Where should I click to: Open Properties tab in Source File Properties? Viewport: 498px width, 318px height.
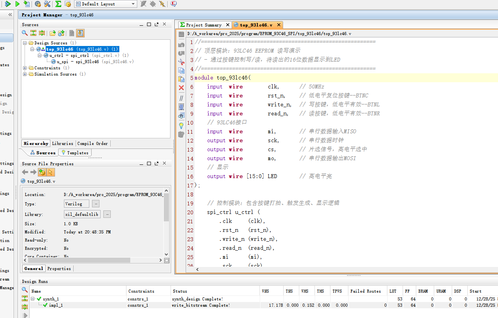59,269
